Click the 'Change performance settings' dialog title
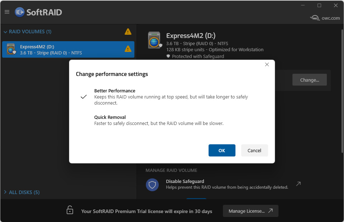Image resolution: width=344 pixels, height=222 pixels. click(112, 74)
